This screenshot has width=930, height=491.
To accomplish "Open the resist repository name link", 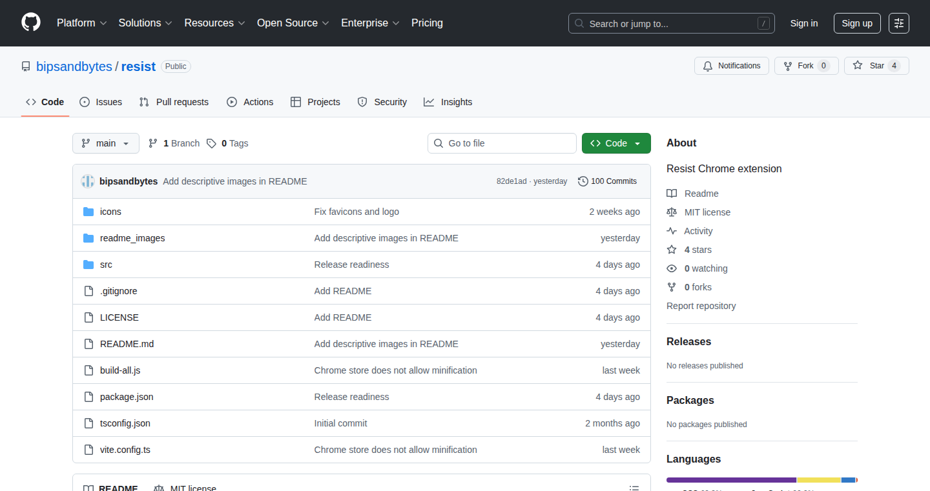I will [x=138, y=66].
